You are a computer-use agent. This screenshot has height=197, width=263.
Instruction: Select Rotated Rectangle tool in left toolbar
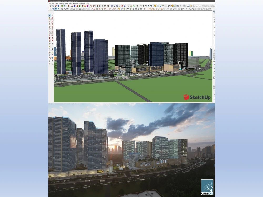coord(52,24)
